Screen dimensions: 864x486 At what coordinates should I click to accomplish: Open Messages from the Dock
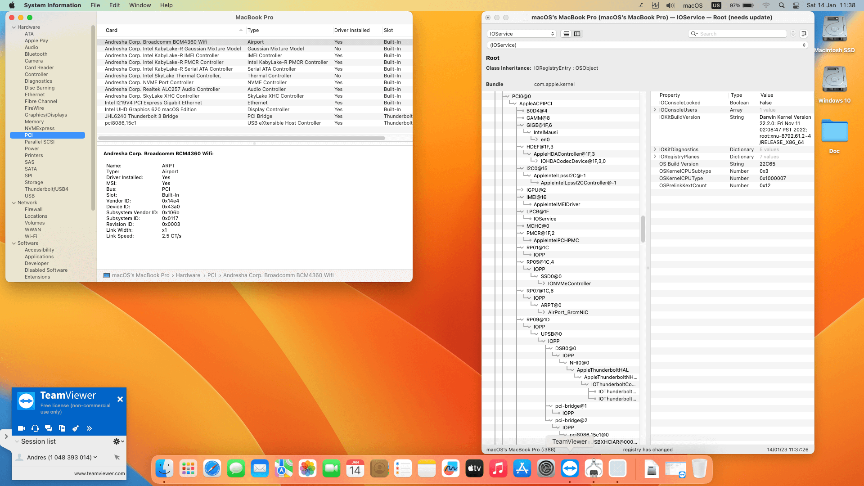coord(236,469)
